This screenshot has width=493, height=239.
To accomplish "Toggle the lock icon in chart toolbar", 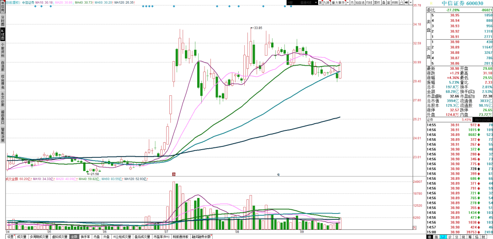I will click(402, 2).
